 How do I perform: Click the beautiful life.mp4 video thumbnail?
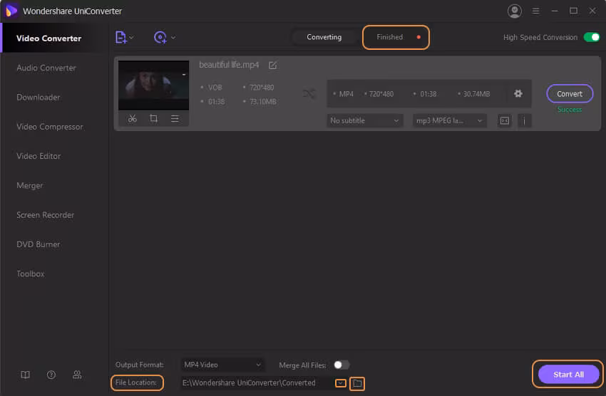point(153,85)
